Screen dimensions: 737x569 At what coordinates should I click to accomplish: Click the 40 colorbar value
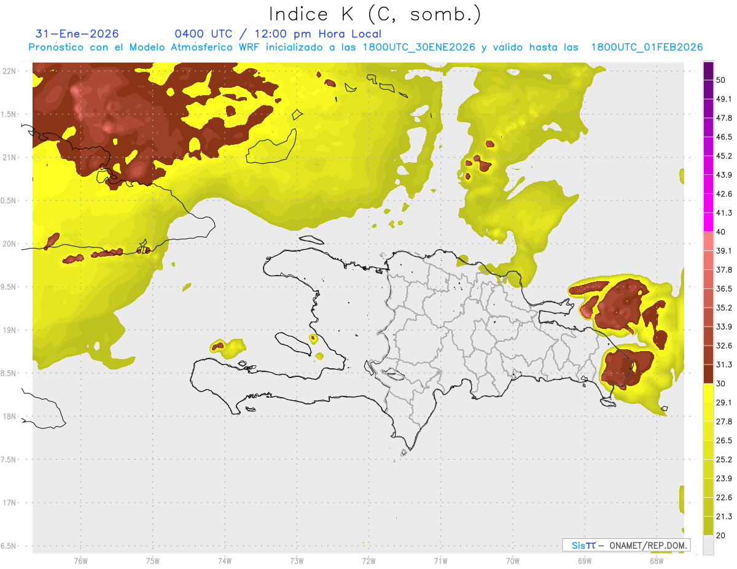pos(721,232)
